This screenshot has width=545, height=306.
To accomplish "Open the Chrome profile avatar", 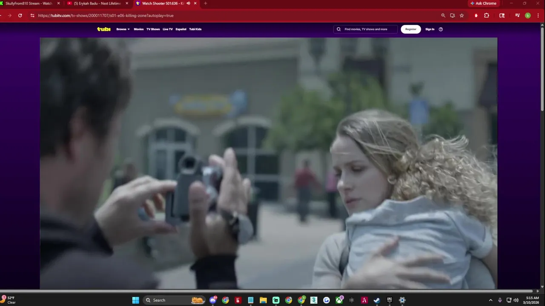I will (x=528, y=15).
